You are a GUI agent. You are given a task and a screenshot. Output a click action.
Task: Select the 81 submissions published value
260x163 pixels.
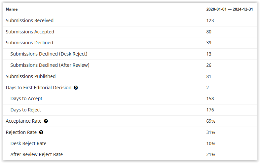pos(208,76)
